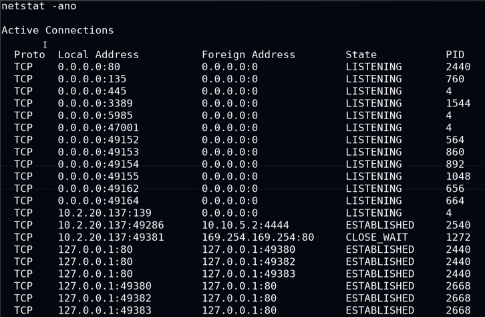Select local address 0.0.0.0:49155

pos(98,176)
